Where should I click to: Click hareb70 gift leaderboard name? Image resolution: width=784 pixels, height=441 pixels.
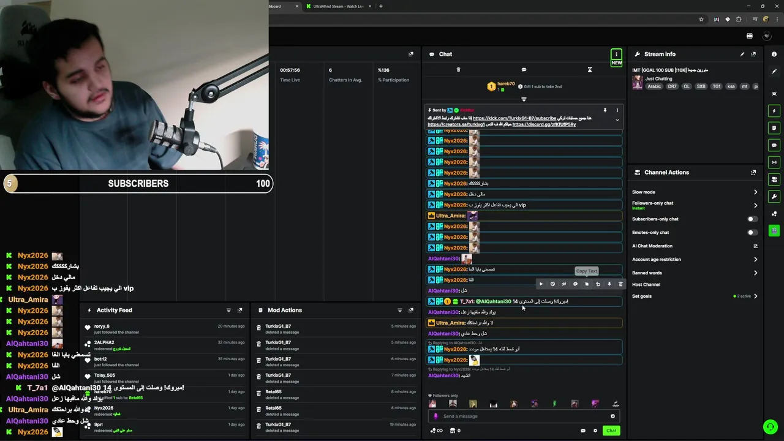pyautogui.click(x=506, y=84)
